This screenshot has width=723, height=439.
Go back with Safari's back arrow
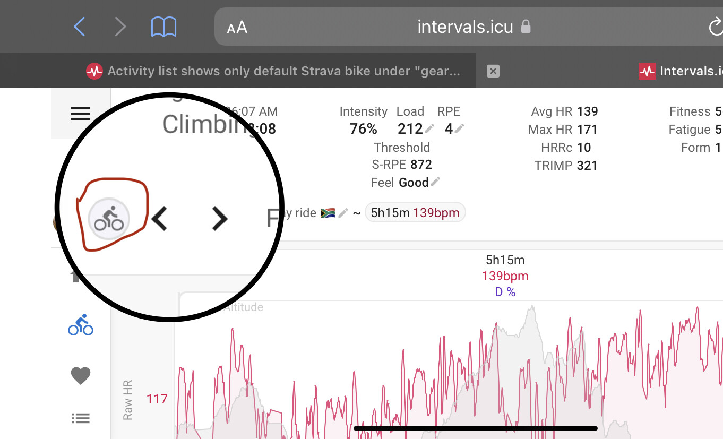tap(79, 26)
